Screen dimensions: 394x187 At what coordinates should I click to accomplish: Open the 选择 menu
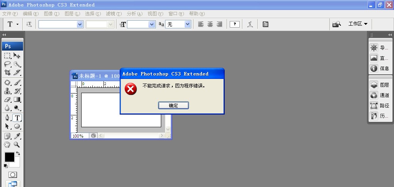click(93, 14)
